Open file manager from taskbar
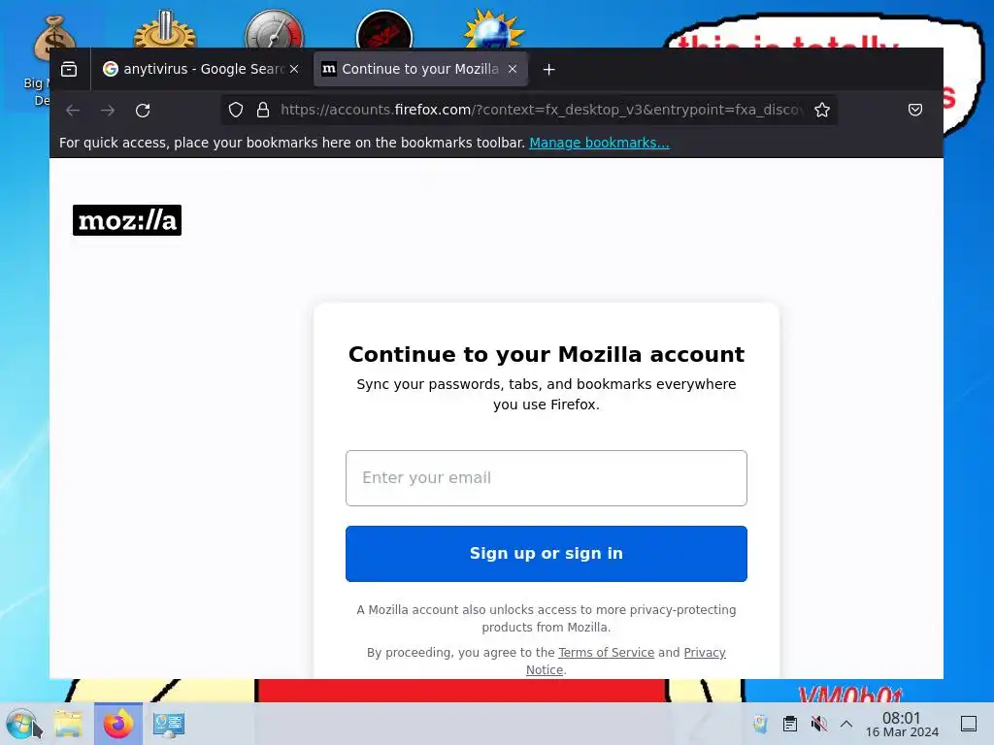The height and width of the screenshot is (745, 994). pos(68,724)
